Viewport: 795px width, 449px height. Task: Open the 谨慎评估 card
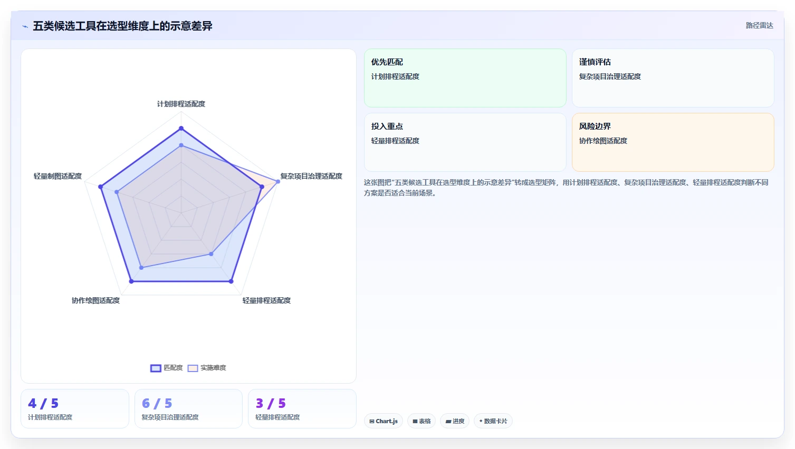tap(673, 78)
